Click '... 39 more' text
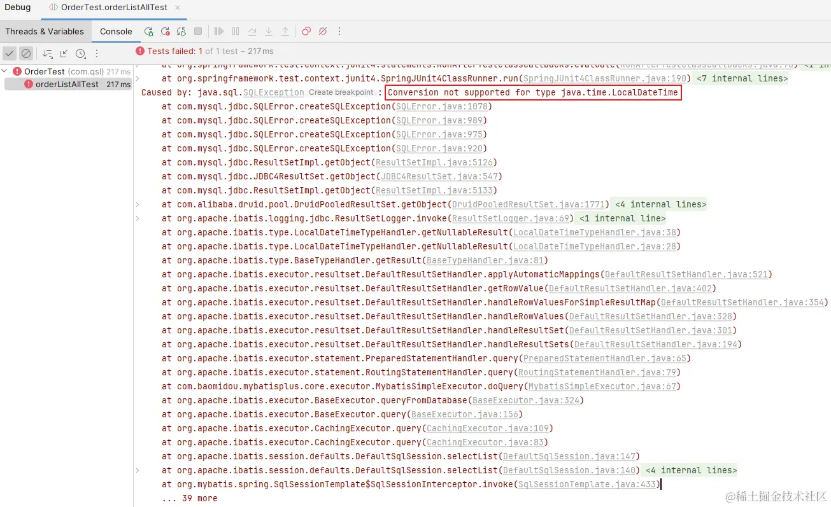Viewport: 831px width, 507px height. click(189, 498)
